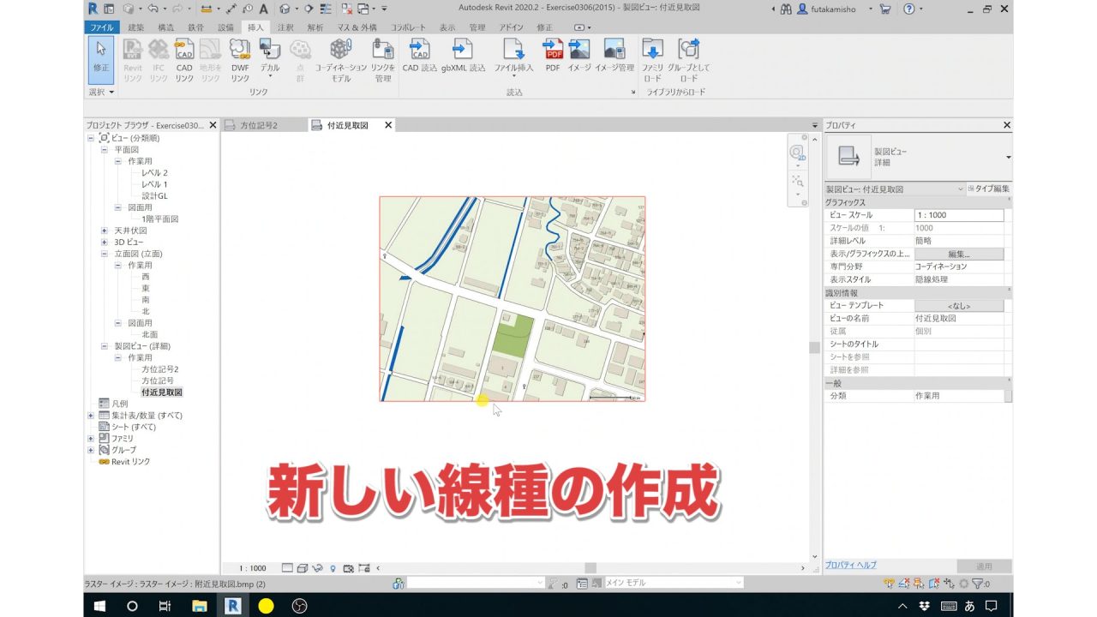1097x617 pixels.
Task: Edit the ビュー スケール 1:1000 field
Action: tap(959, 215)
